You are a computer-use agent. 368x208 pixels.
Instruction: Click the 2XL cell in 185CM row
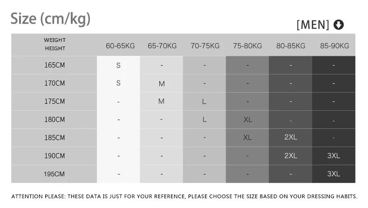click(x=291, y=137)
